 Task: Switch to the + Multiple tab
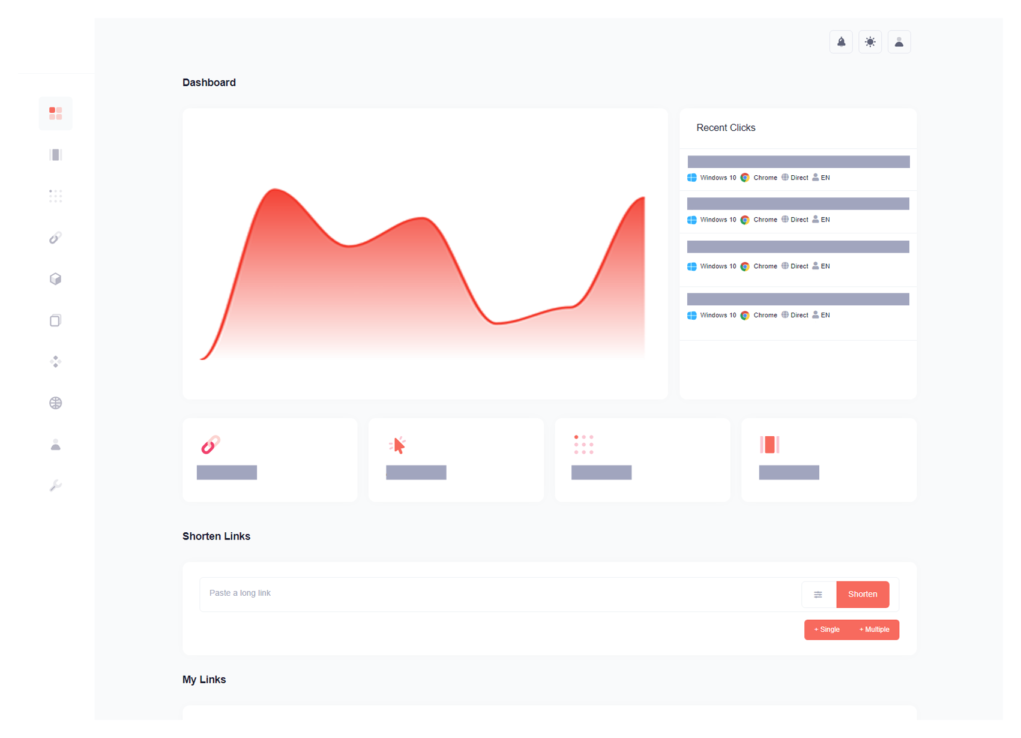874,629
